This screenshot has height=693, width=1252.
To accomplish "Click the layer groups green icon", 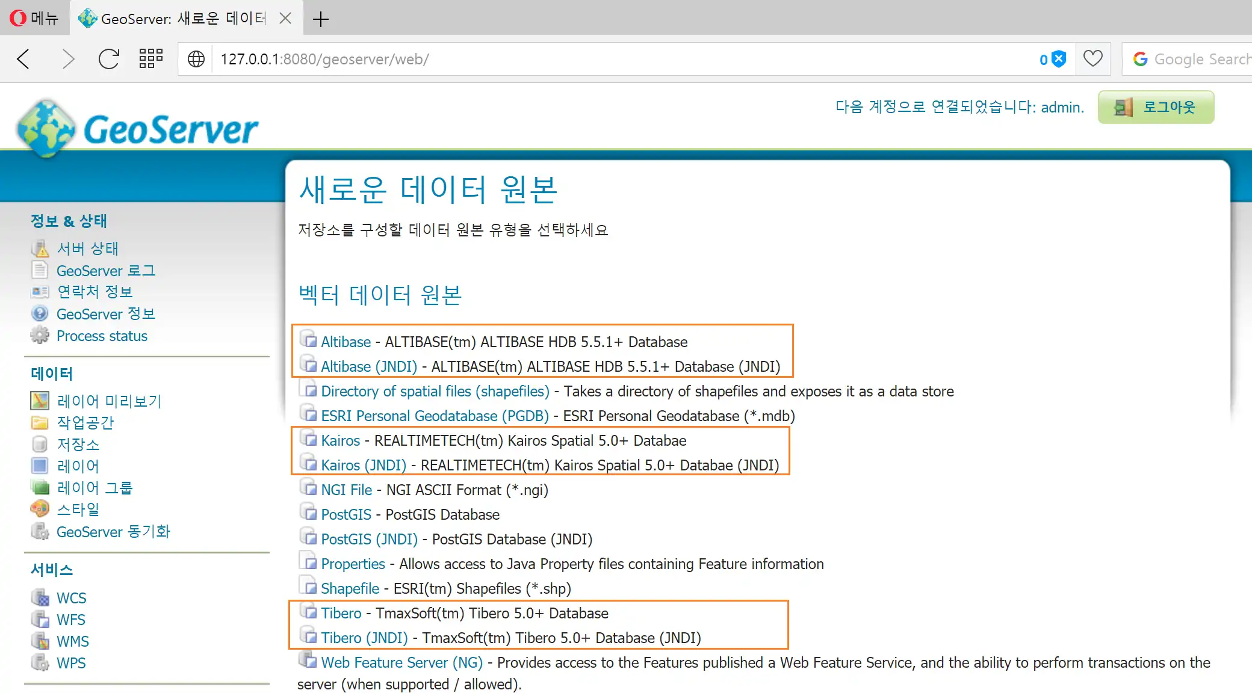I will [x=40, y=487].
